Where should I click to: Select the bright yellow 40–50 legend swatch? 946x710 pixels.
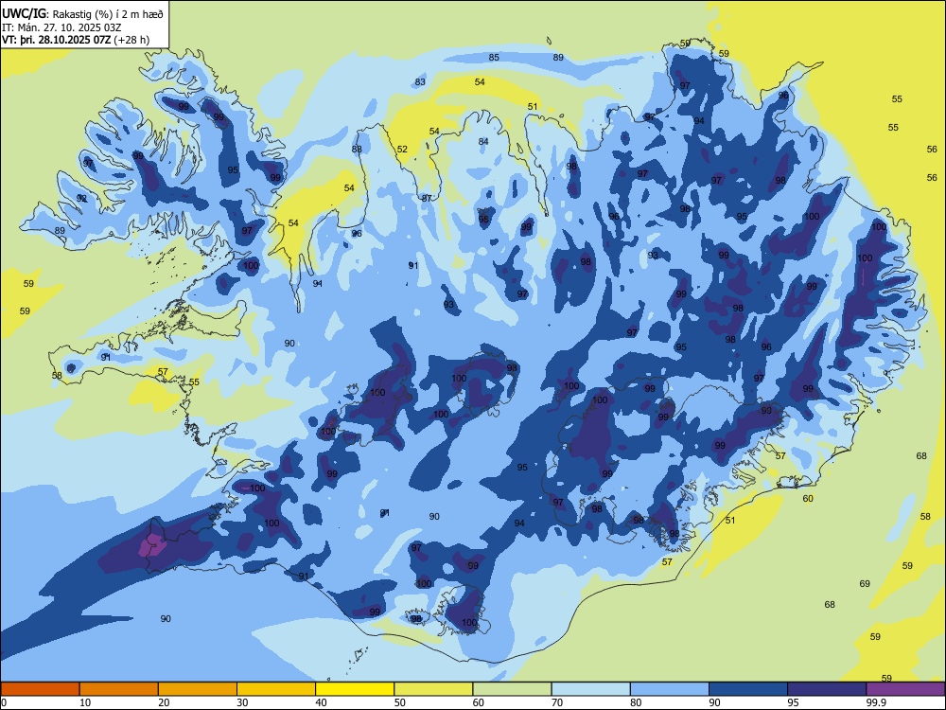click(355, 689)
